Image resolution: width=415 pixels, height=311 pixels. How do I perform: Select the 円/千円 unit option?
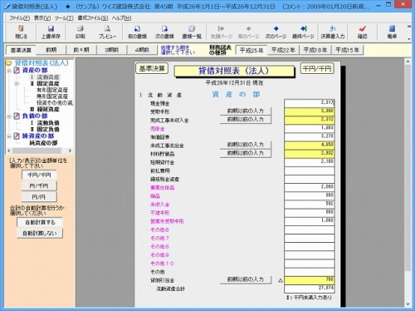click(39, 186)
